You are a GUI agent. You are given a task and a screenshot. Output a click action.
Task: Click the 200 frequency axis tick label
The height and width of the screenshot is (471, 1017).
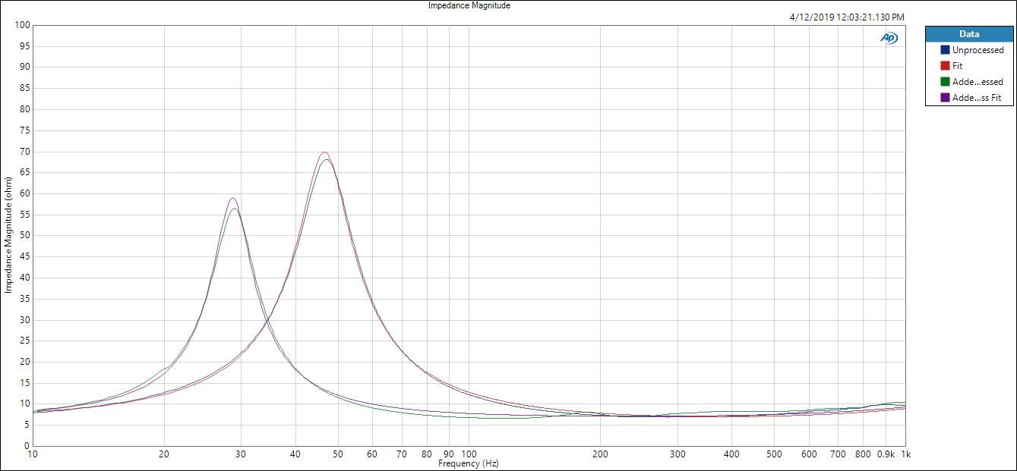click(600, 454)
